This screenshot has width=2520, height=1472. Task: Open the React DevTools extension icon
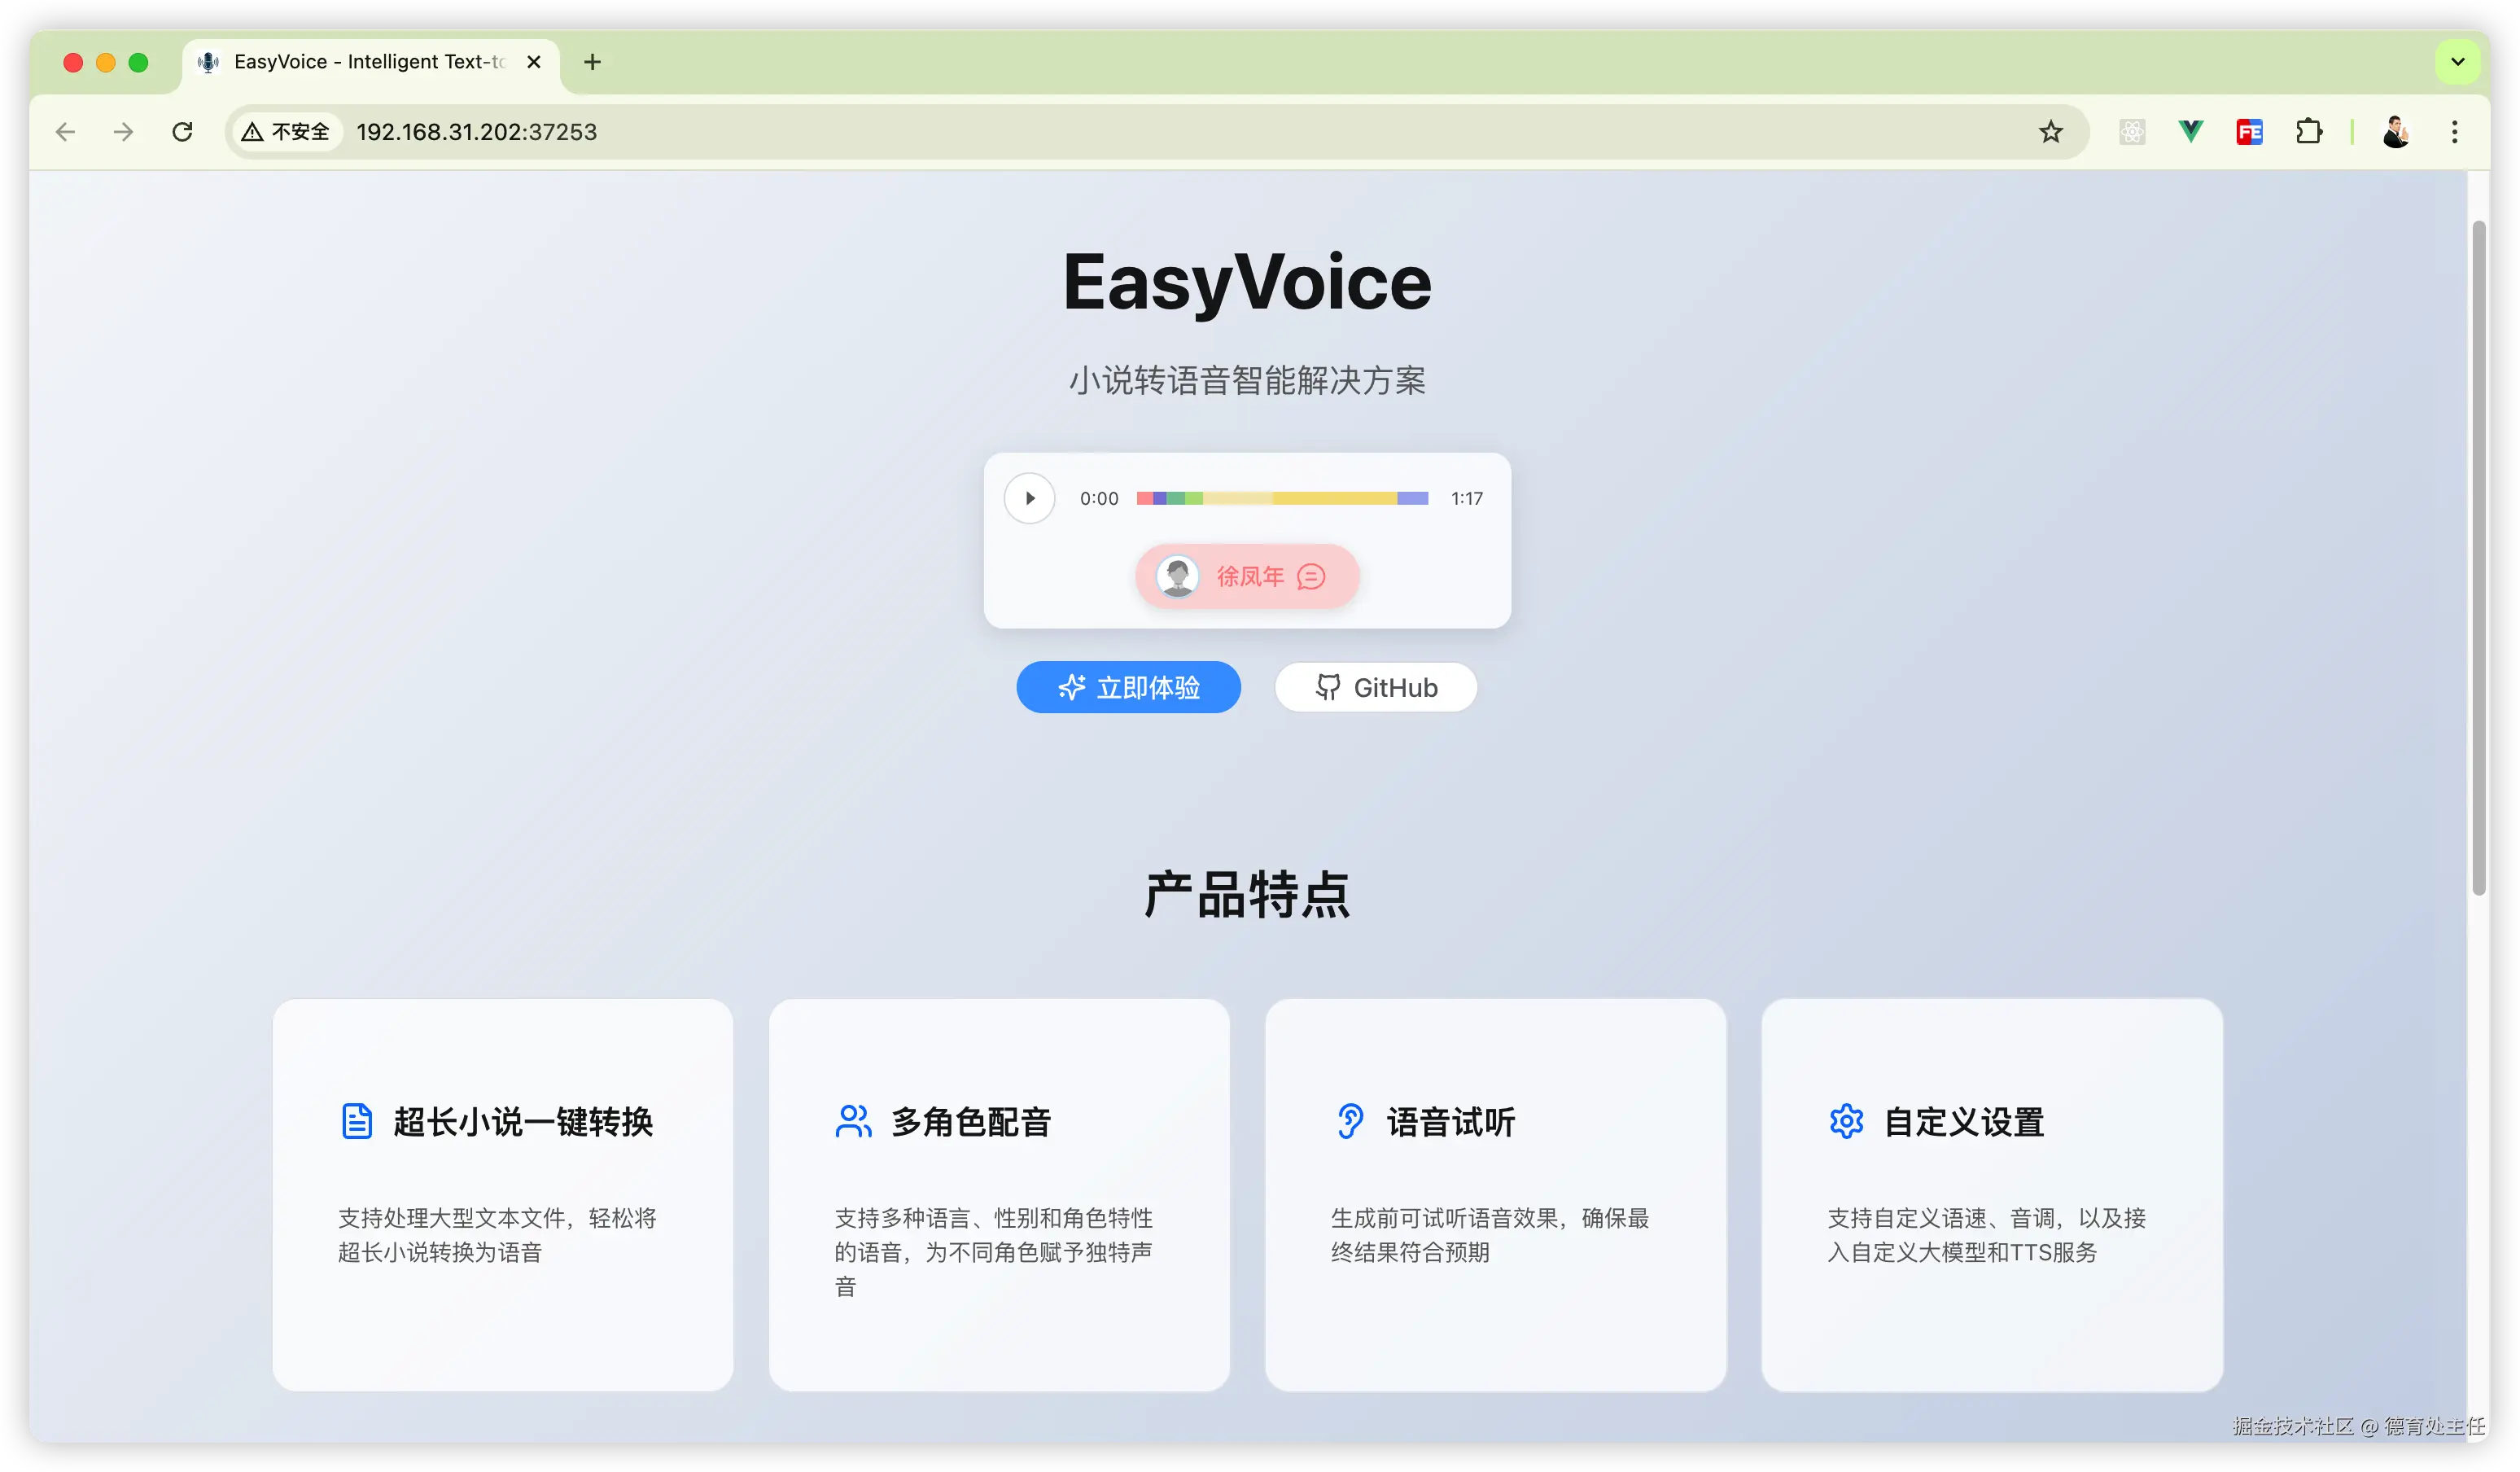point(2132,132)
